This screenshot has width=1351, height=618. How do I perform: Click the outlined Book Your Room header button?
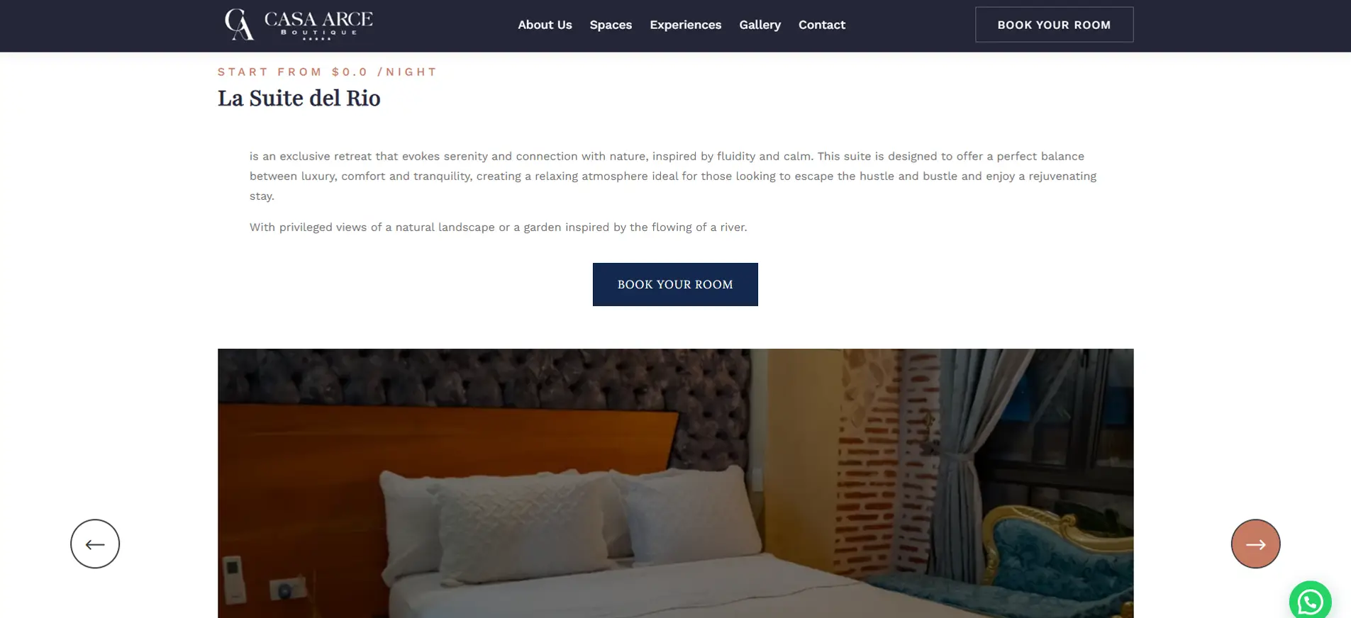click(1054, 25)
